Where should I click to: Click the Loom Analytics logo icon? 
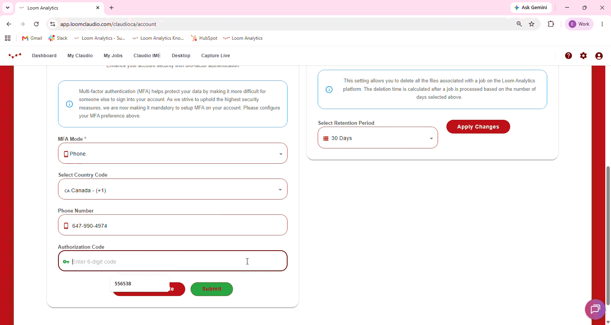click(x=15, y=56)
